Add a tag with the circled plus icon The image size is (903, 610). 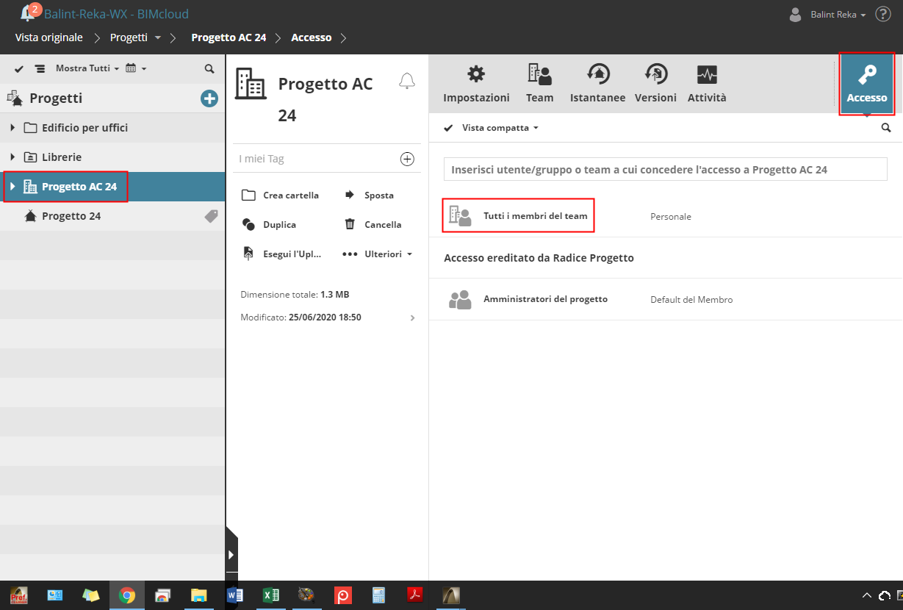coord(407,159)
